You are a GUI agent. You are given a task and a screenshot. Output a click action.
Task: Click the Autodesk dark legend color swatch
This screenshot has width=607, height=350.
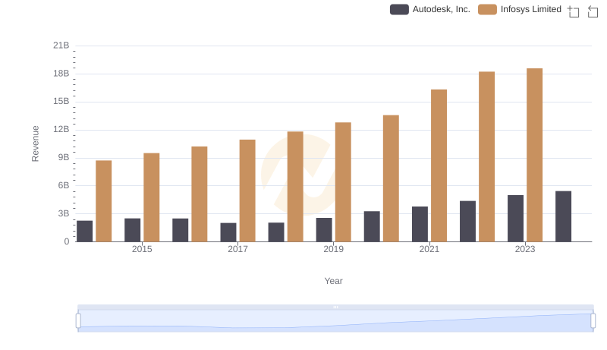(x=399, y=9)
